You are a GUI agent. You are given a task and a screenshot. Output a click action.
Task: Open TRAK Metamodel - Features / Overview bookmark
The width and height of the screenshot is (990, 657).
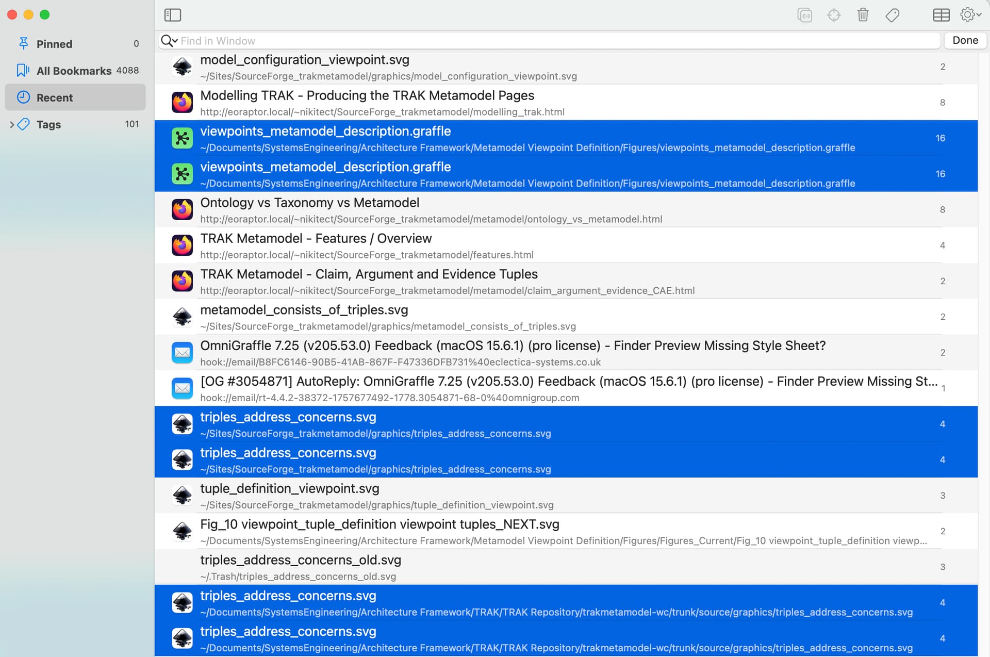click(x=316, y=239)
